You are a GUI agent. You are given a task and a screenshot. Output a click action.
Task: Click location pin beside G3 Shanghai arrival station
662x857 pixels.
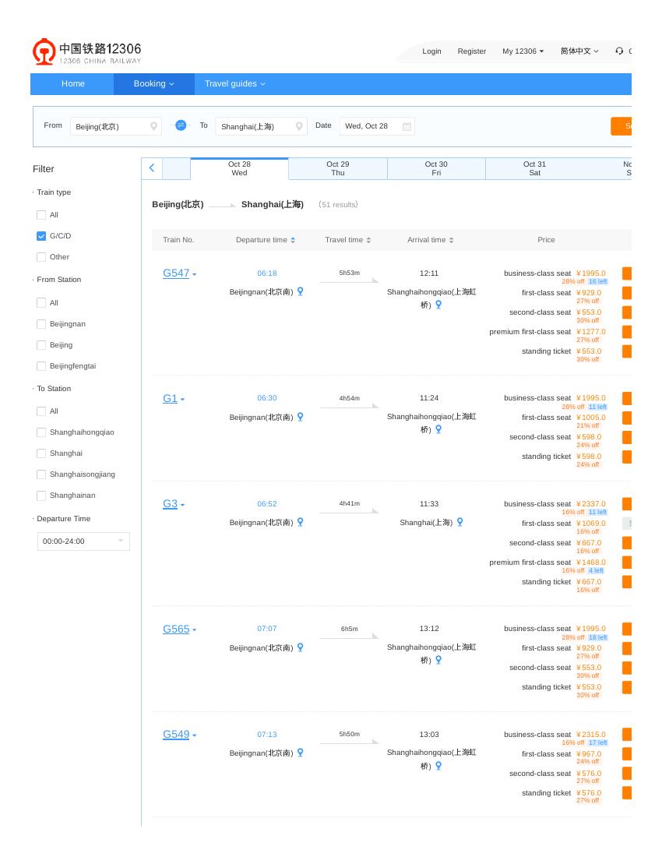click(460, 523)
